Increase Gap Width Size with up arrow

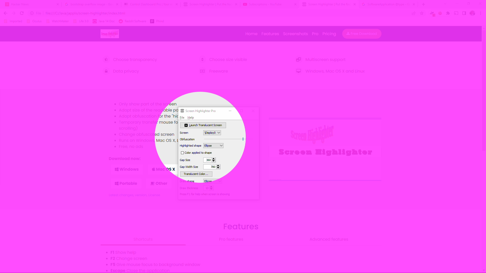[x=218, y=166]
